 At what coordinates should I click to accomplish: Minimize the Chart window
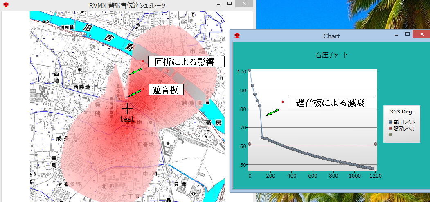[396, 35]
